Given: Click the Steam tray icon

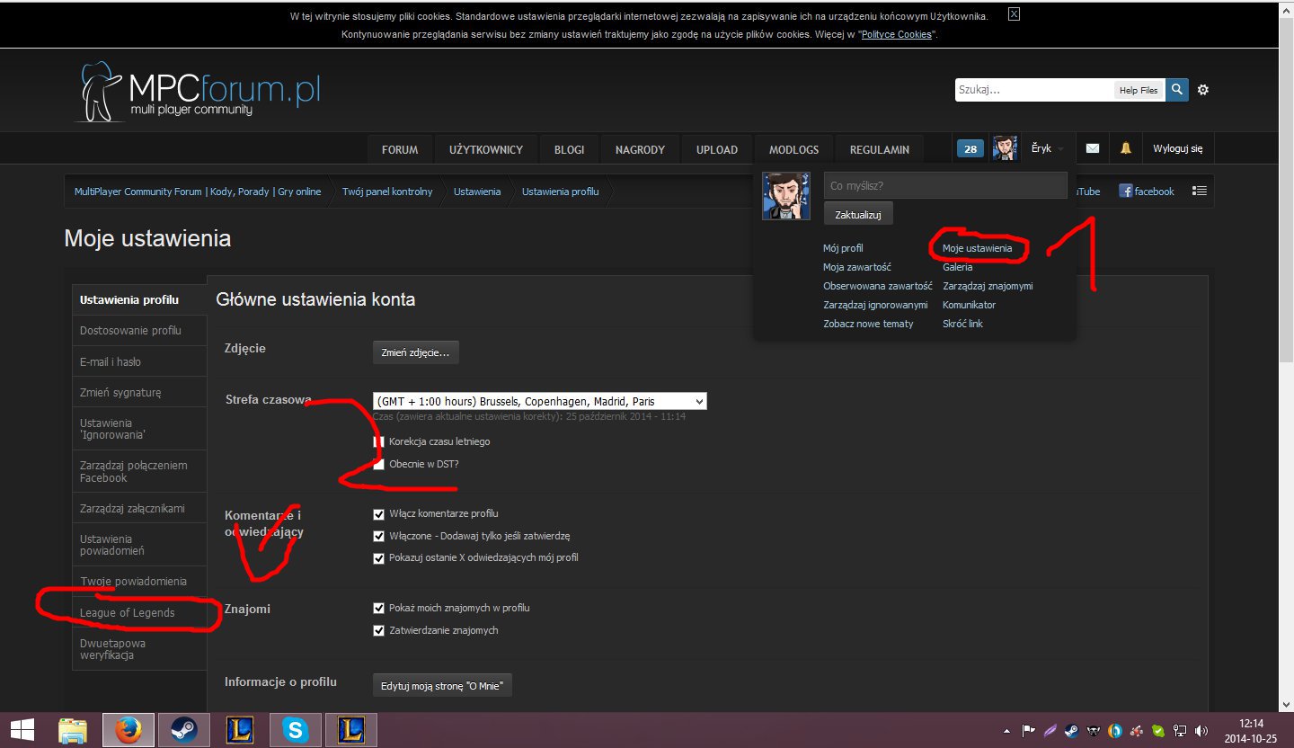Looking at the screenshot, I should click(x=1071, y=730).
